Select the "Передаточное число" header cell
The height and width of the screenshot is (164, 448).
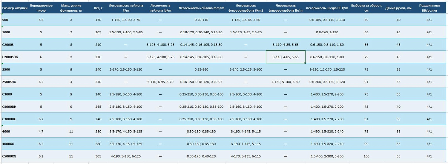pyautogui.click(x=41, y=8)
